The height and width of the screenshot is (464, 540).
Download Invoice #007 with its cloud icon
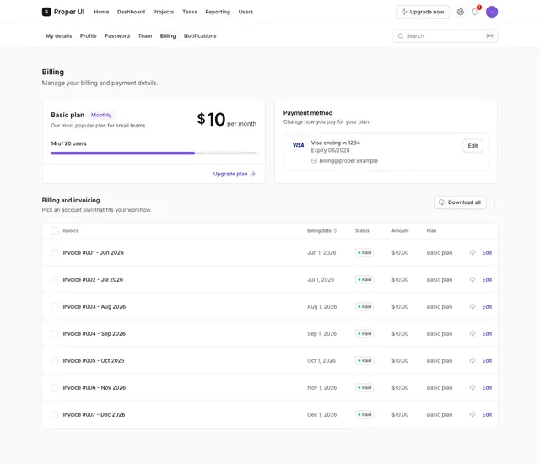(472, 414)
